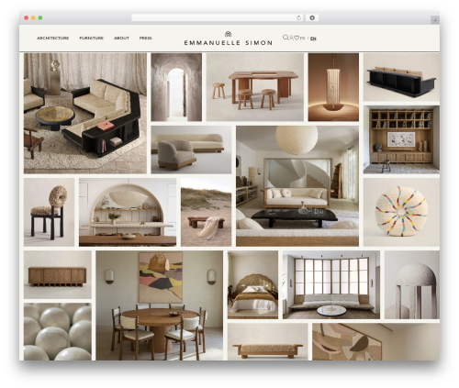
Task: Open the round cushion with colorful stitching
Action: tap(401, 212)
